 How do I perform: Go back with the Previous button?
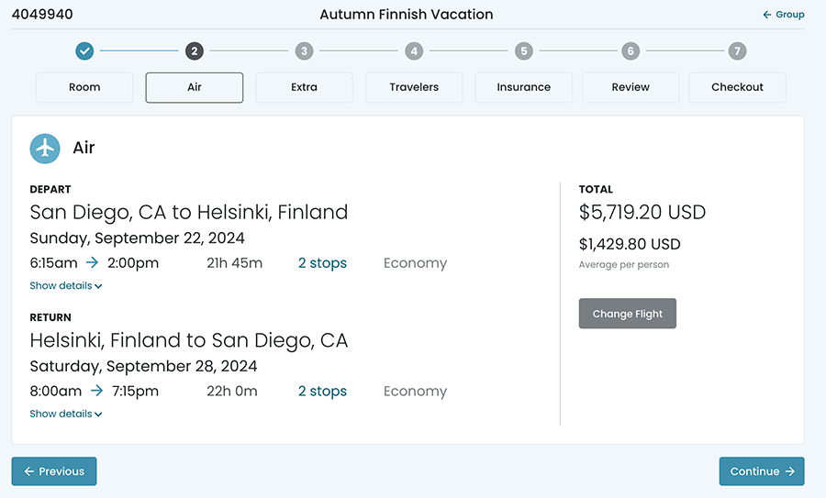click(x=54, y=471)
